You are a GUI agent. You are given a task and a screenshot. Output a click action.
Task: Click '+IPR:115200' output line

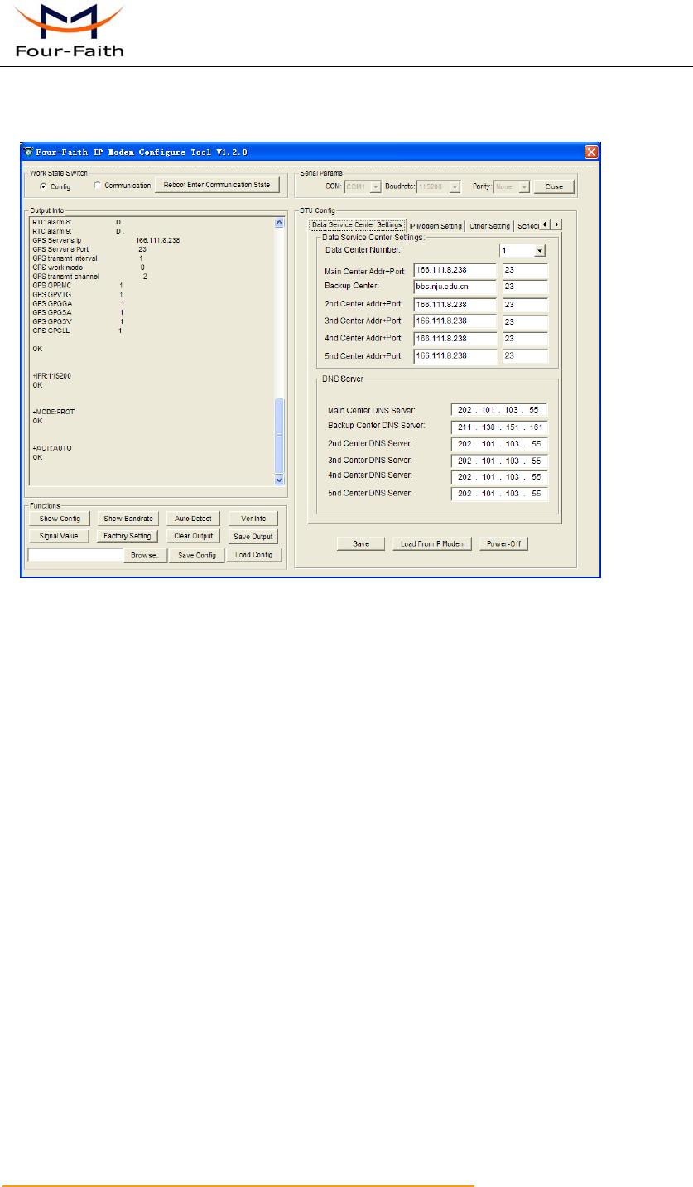click(x=52, y=375)
